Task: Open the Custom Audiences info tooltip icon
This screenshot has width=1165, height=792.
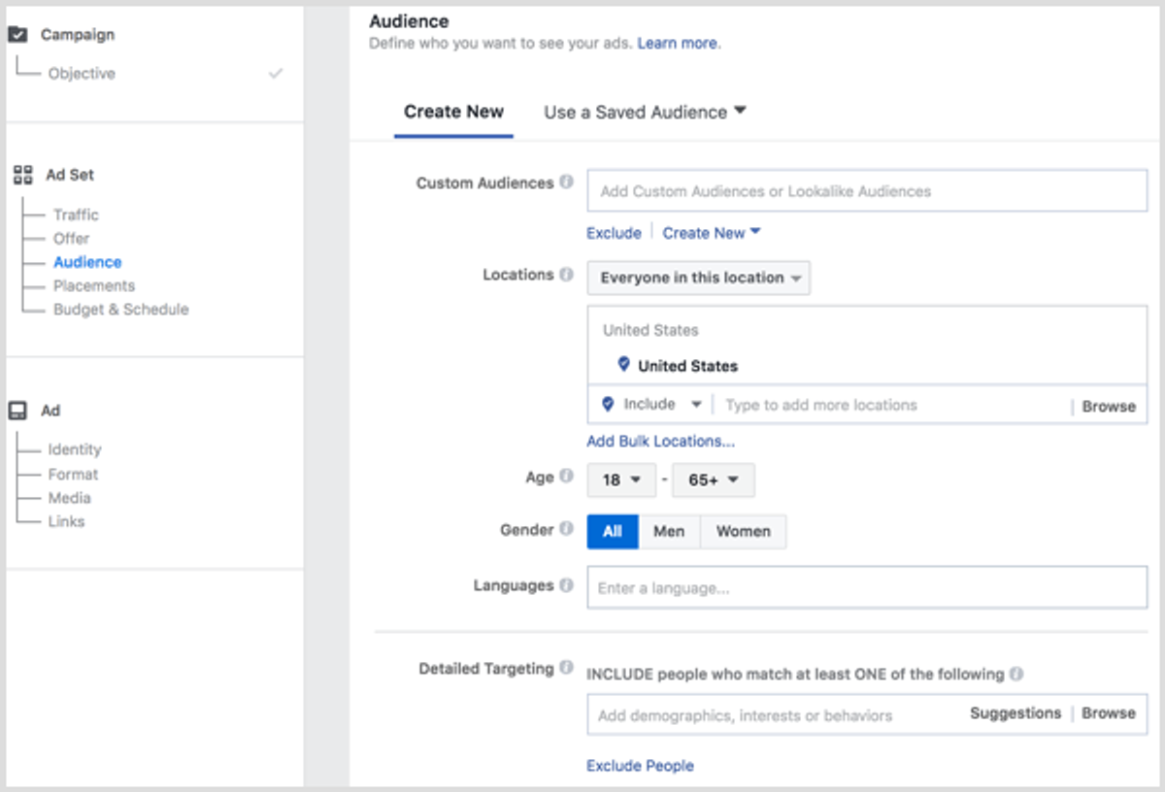Action: point(568,182)
